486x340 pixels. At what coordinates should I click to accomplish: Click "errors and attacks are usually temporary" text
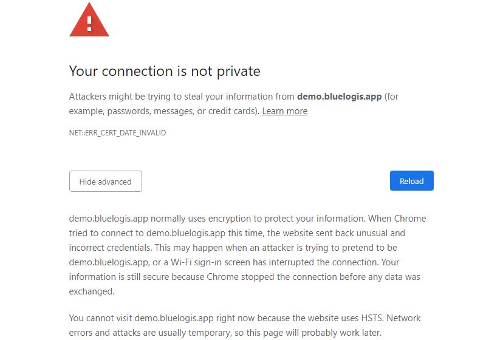tap(150, 333)
